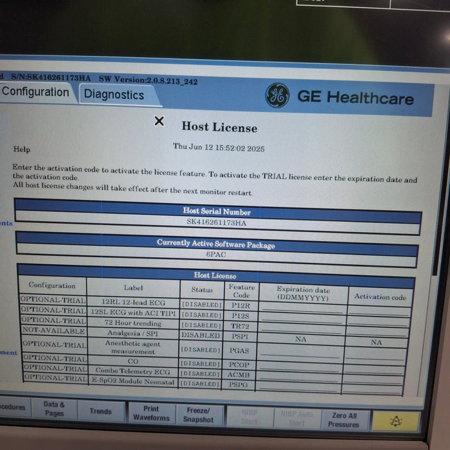Select Print Waveforms
This screenshot has width=450, height=450.
(151, 413)
